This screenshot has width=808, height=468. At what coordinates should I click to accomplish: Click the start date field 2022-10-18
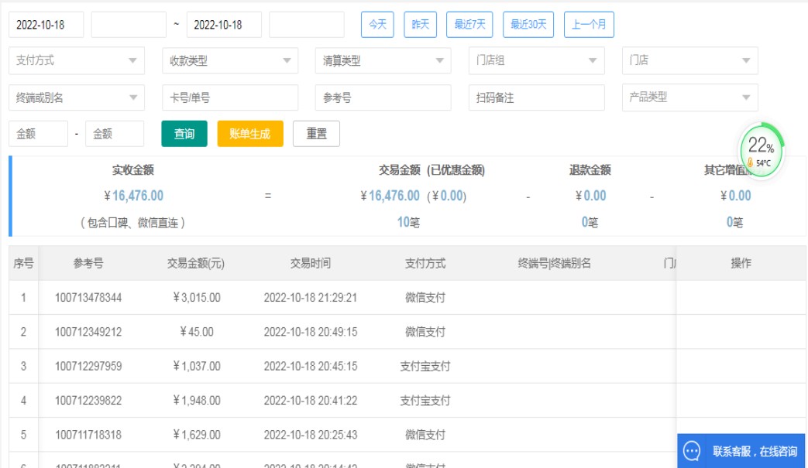click(46, 25)
